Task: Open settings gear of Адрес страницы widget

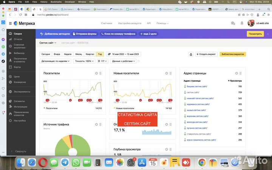Action: click(x=236, y=73)
